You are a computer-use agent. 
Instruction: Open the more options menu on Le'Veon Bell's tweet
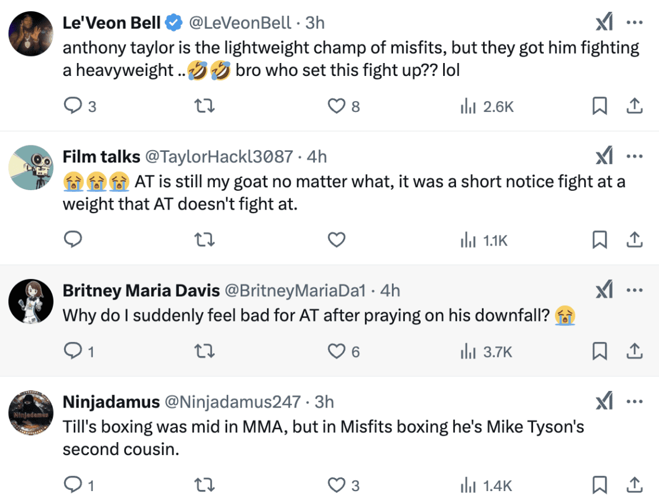pyautogui.click(x=634, y=22)
